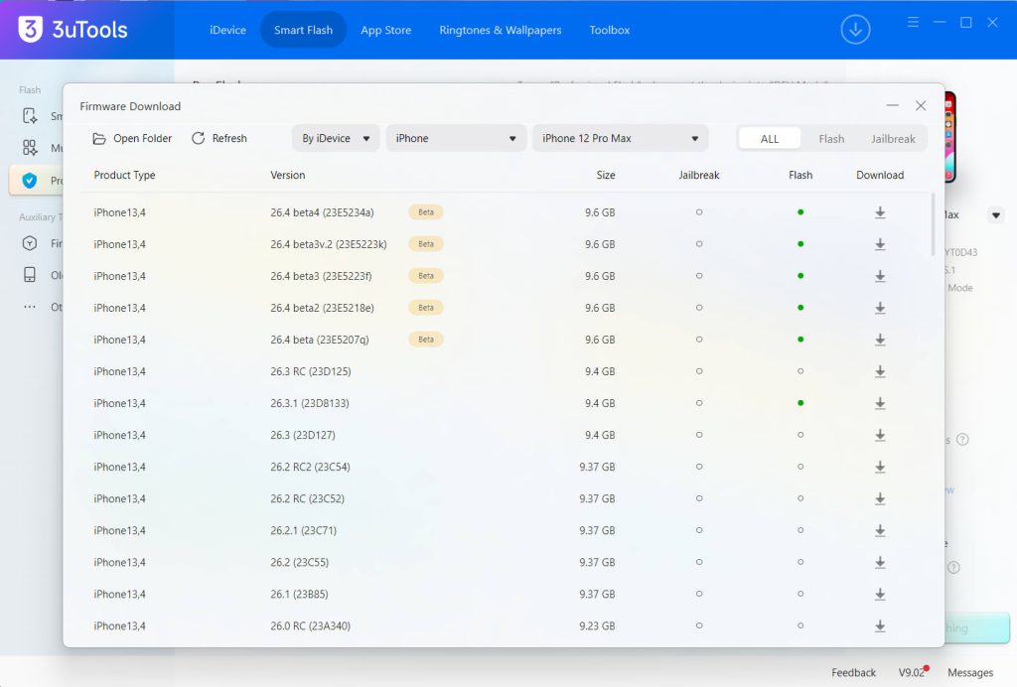Download the 26.3.1 (23D8133) firmware
Screen dimensions: 1017x687
[x=880, y=403]
